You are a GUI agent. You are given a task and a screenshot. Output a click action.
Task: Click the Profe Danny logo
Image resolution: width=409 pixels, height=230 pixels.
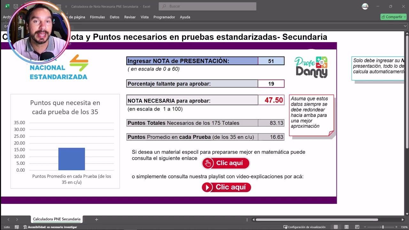(x=311, y=67)
